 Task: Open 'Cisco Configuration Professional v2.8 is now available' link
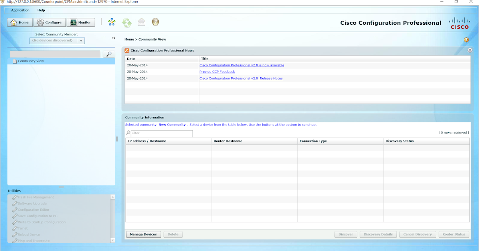pyautogui.click(x=242, y=65)
